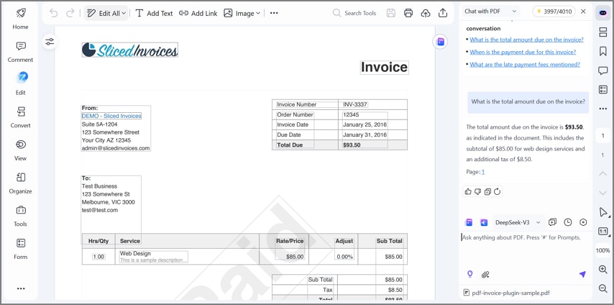The width and height of the screenshot is (614, 305).
Task: Click the Share export icon
Action: (x=442, y=13)
